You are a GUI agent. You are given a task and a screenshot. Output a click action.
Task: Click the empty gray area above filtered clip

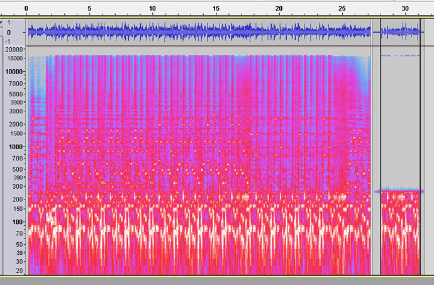[x=400, y=120]
